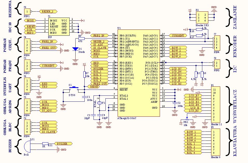Image resolution: width=248 pixels, height=163 pixels.
Task: Click resistor R9 470 symbol
Action: point(82,39)
